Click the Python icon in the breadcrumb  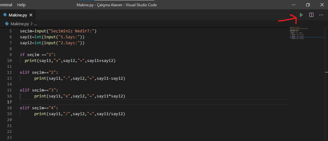tap(7, 24)
